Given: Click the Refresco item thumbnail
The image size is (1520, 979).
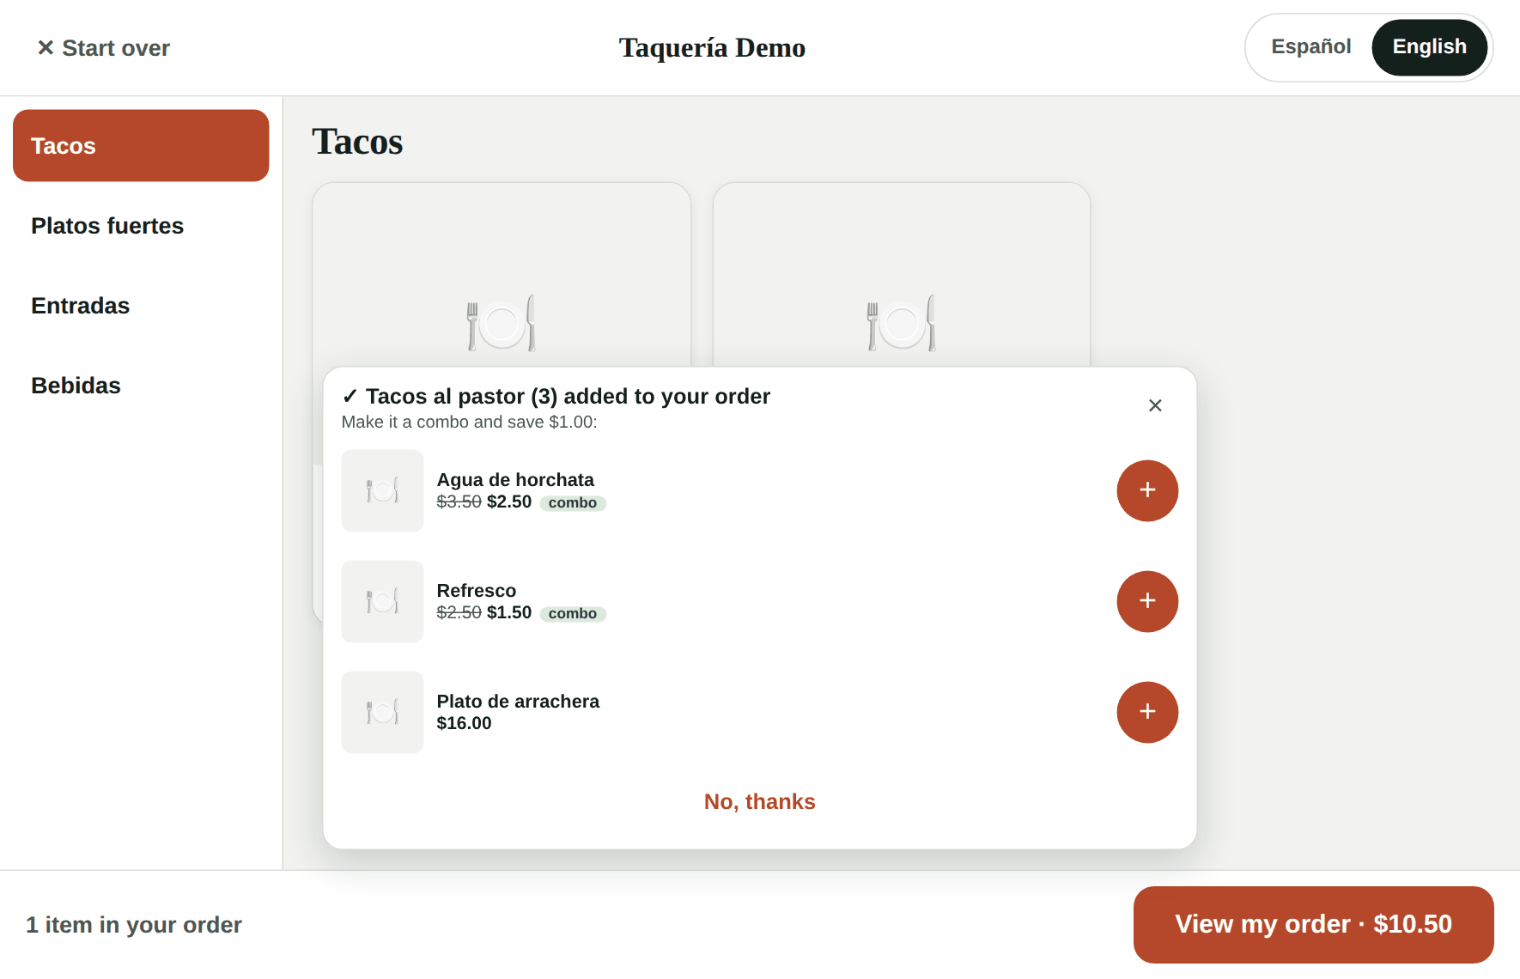Looking at the screenshot, I should click(x=382, y=601).
